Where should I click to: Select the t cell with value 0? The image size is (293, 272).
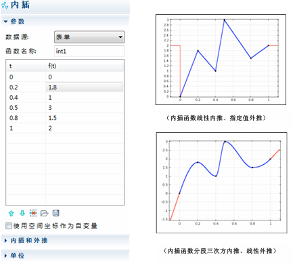(26, 77)
